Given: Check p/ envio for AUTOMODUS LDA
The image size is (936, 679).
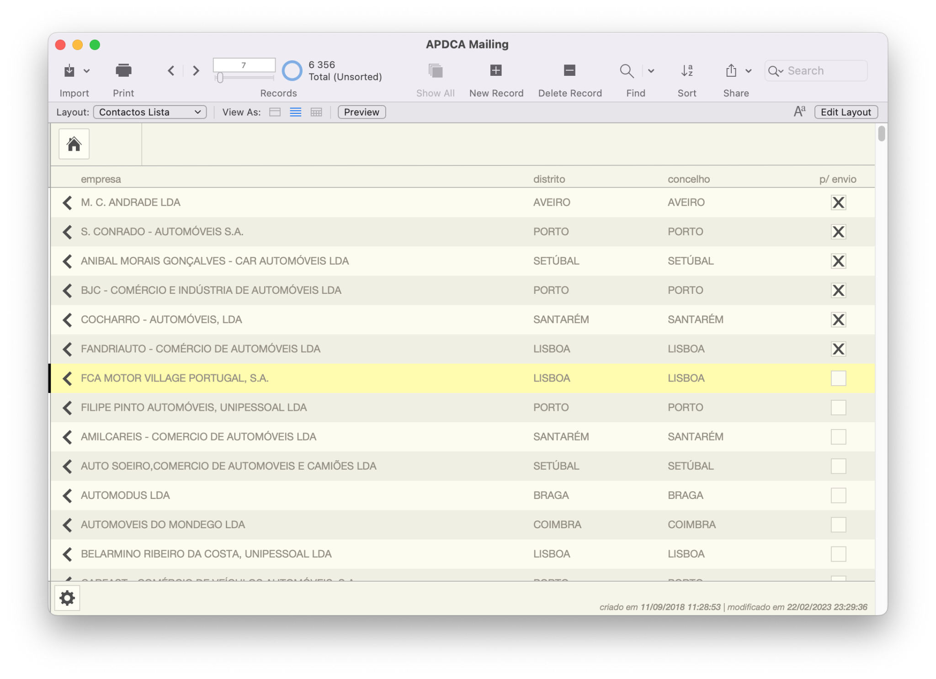Looking at the screenshot, I should tap(838, 495).
